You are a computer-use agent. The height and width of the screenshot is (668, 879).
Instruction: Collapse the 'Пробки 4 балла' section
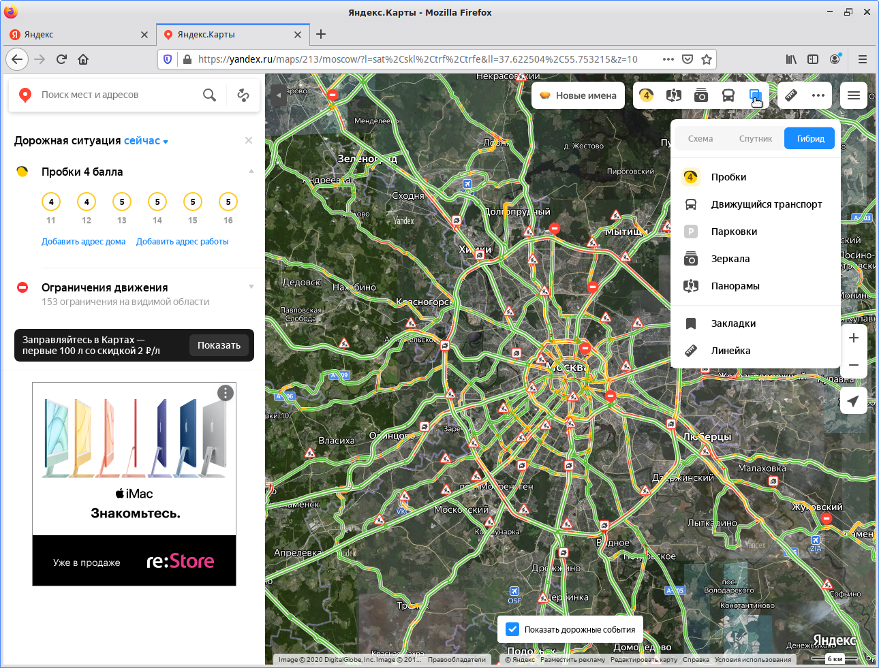251,172
